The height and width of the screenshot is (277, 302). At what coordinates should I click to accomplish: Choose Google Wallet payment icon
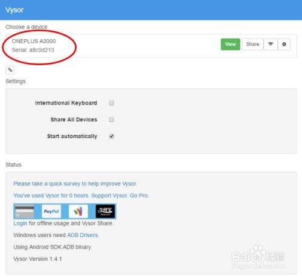click(x=78, y=211)
